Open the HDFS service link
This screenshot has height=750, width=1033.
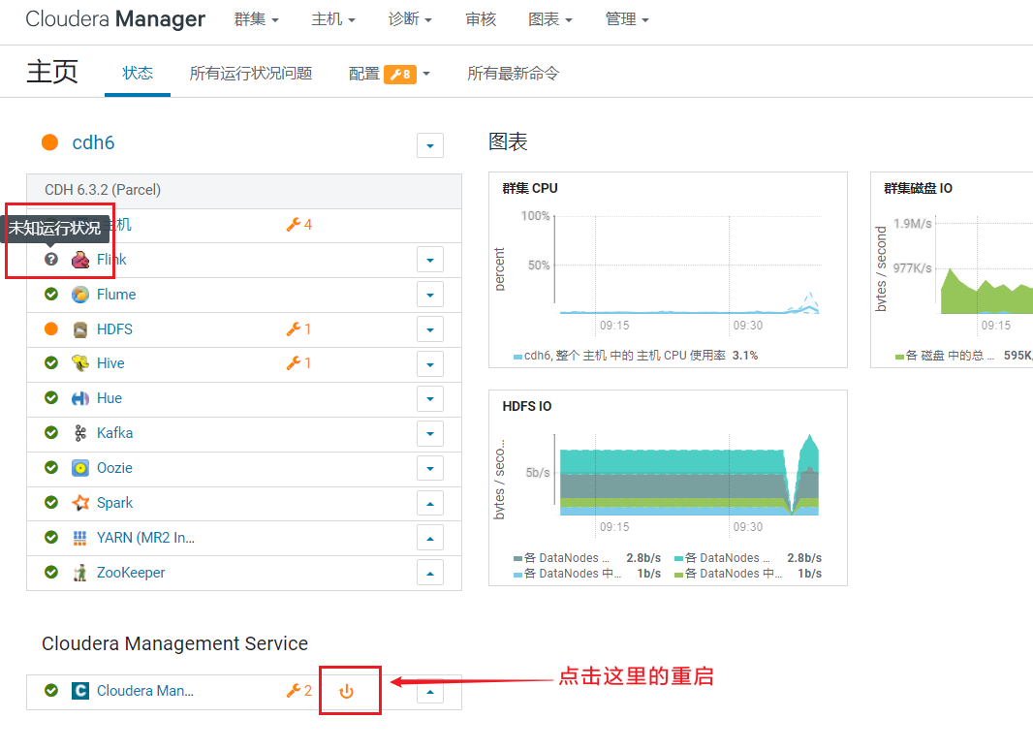tap(114, 329)
